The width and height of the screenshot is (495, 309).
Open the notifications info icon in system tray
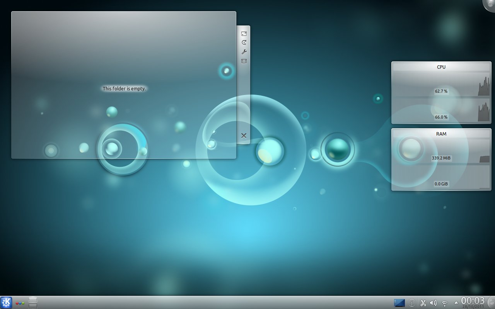pyautogui.click(x=412, y=303)
